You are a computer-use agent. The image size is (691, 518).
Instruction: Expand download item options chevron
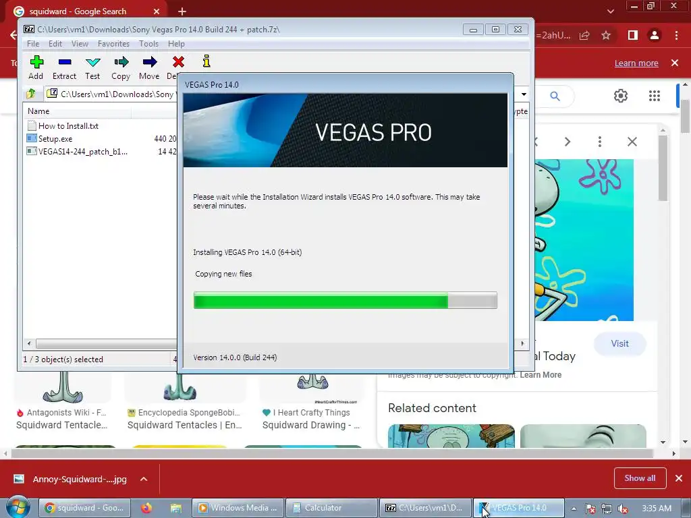tap(144, 480)
